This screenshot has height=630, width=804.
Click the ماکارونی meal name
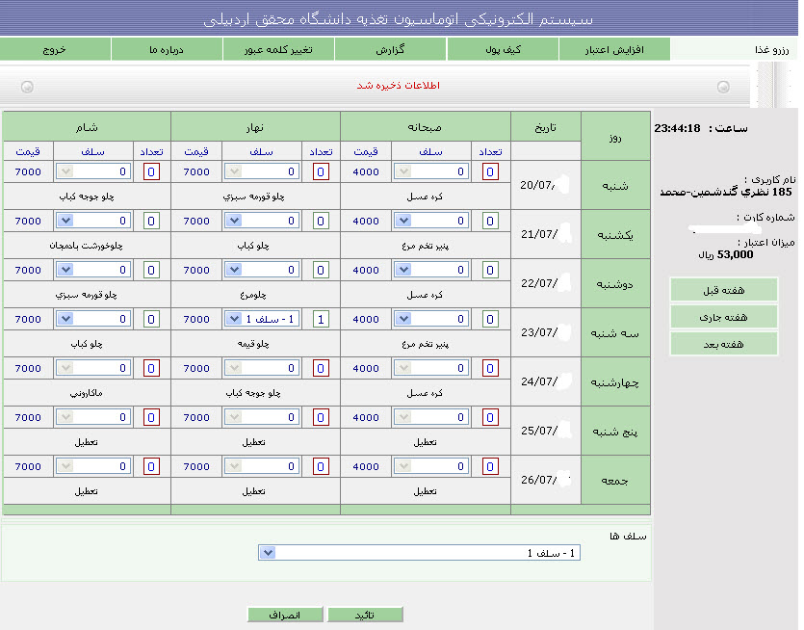(86, 393)
